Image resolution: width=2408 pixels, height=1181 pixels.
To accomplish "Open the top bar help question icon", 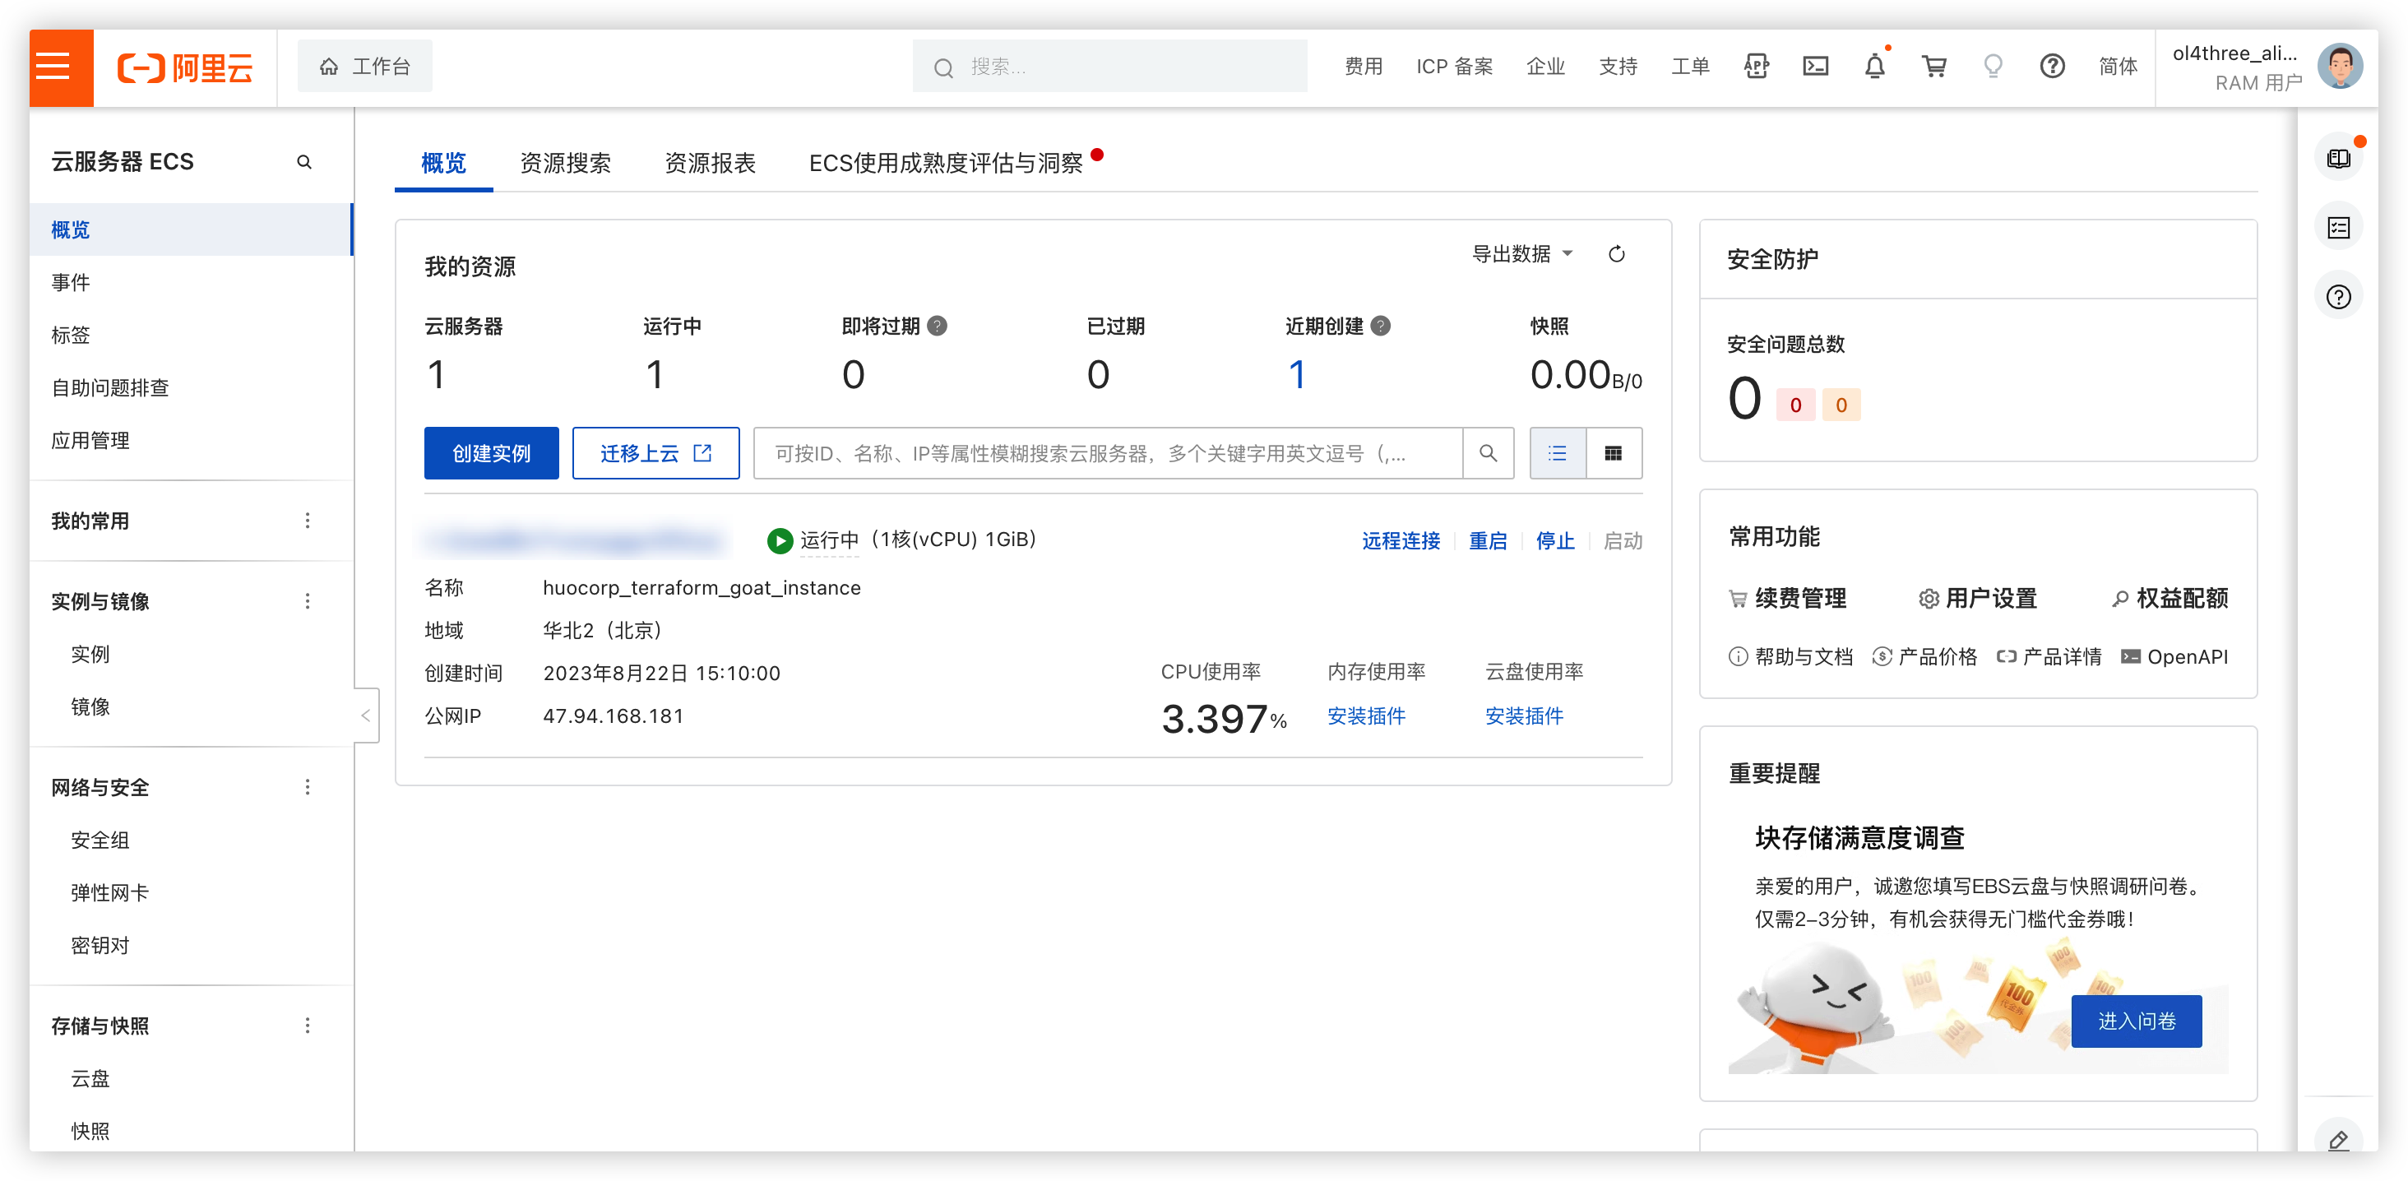I will pos(2052,67).
